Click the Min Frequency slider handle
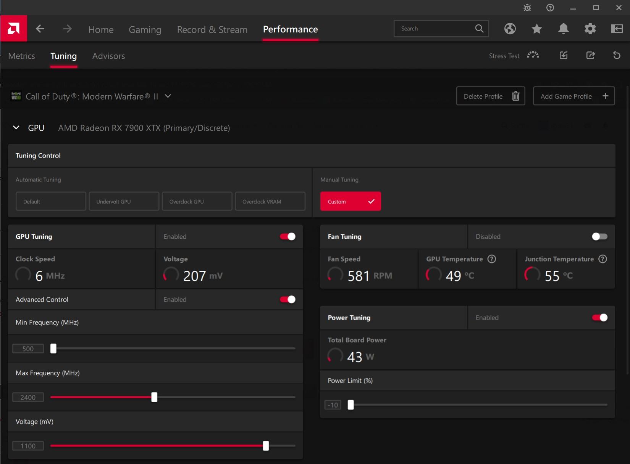 (x=53, y=348)
